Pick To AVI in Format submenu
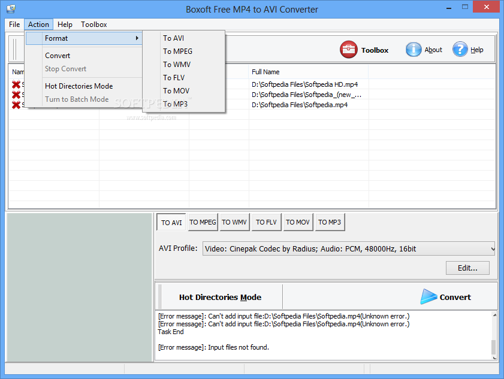 click(183, 38)
